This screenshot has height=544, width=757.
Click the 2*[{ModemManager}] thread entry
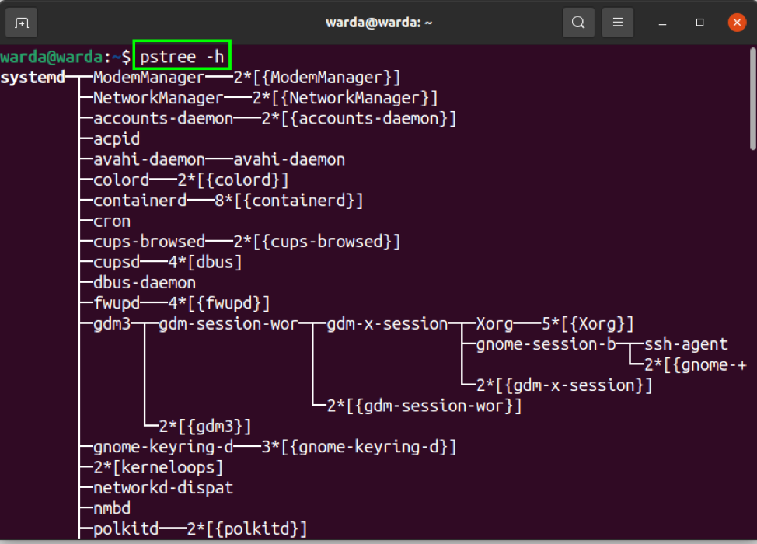tap(317, 77)
